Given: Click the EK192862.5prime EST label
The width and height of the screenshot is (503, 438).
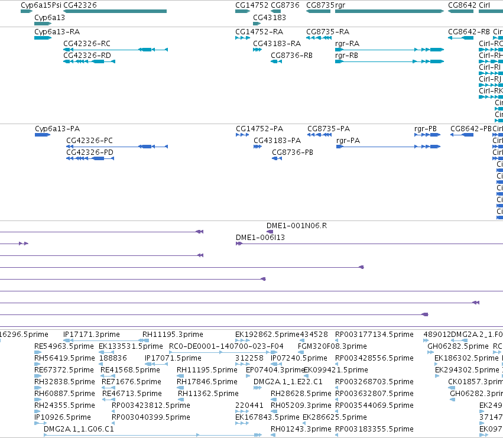Looking at the screenshot, I should (267, 335).
